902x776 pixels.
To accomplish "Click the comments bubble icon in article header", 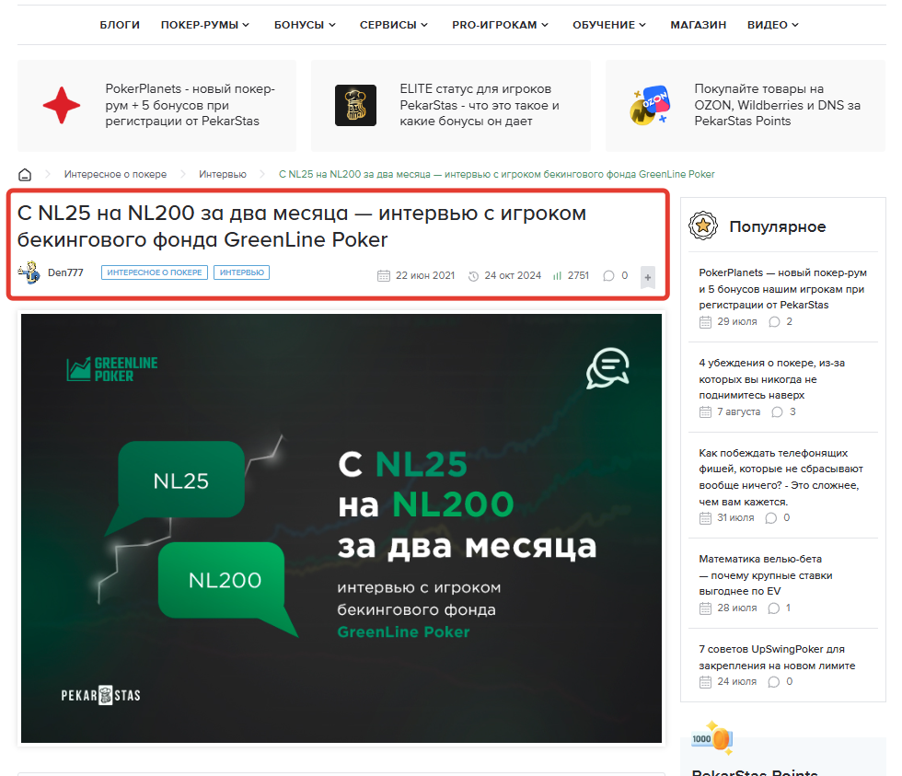I will click(608, 276).
